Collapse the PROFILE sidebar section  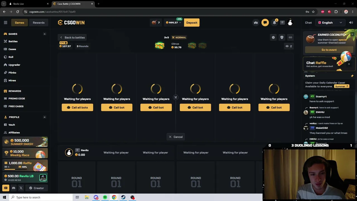(x=44, y=117)
